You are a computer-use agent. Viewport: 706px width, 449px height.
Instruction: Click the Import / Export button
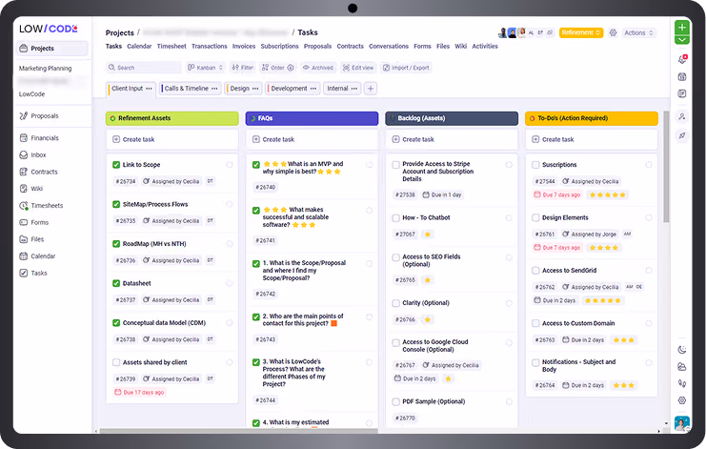406,68
